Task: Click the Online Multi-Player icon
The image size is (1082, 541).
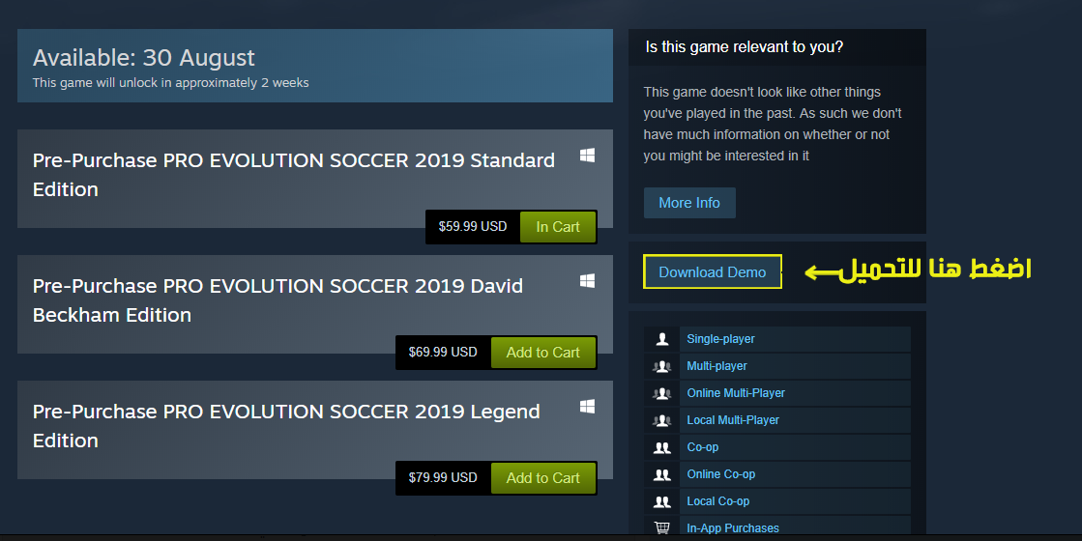Action: [661, 393]
